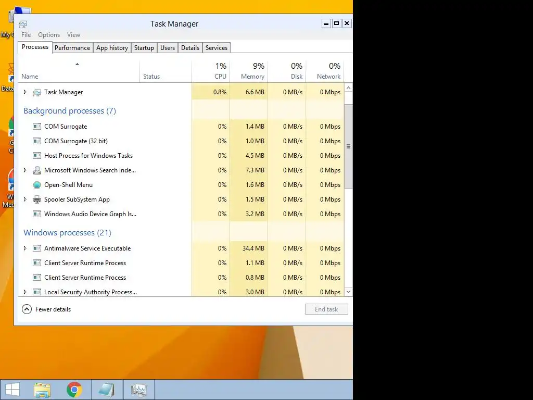The width and height of the screenshot is (533, 400).
Task: Open the View menu
Action: [x=73, y=35]
